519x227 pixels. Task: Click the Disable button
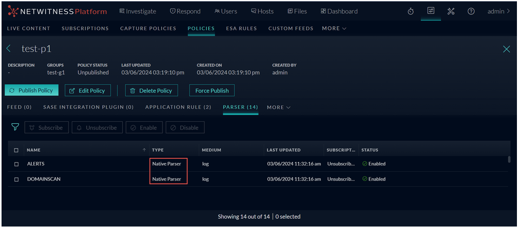tap(185, 127)
